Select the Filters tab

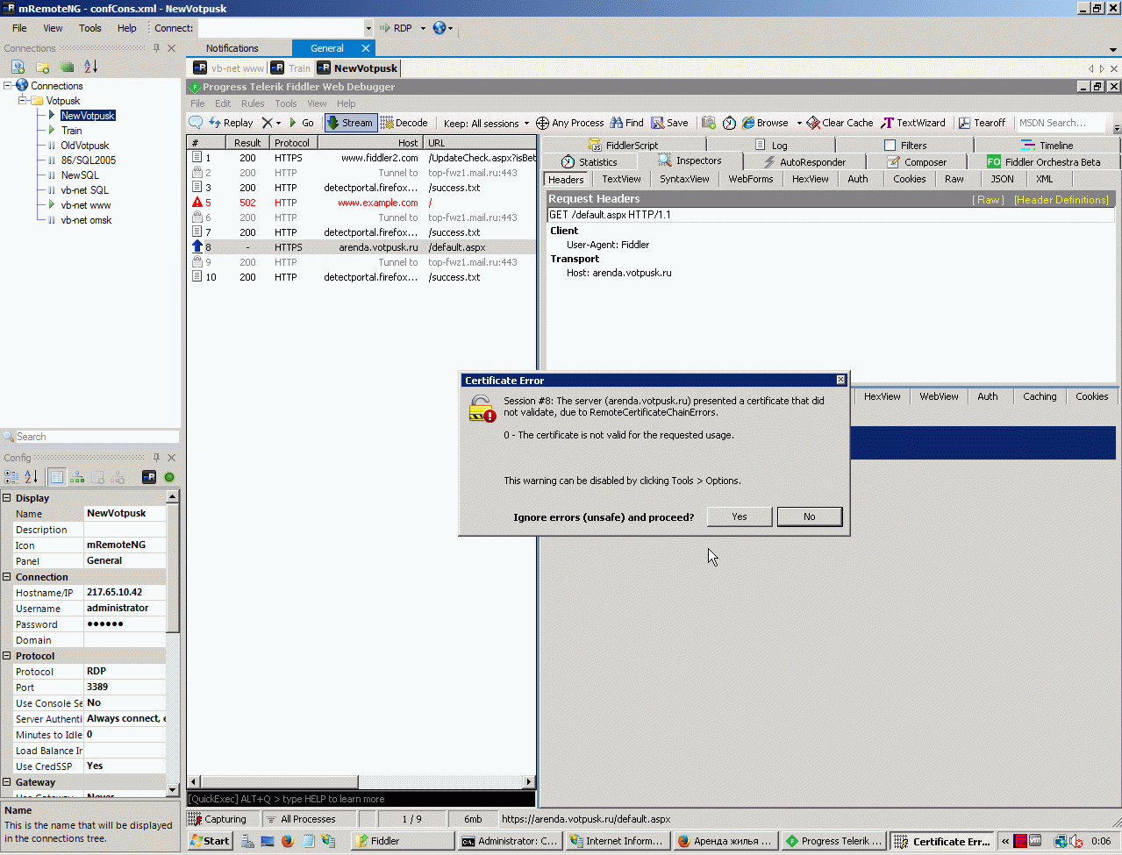coord(906,146)
